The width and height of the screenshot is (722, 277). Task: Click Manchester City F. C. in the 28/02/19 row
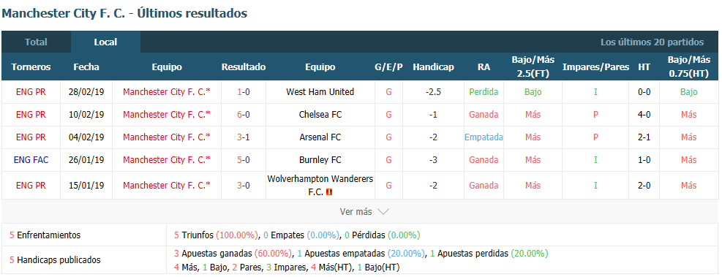[167, 92]
